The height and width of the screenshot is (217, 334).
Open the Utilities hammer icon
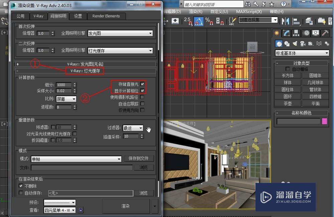coord(325,33)
